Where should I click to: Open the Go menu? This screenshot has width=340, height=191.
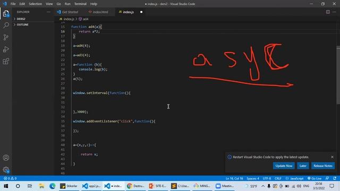(x=59, y=4)
